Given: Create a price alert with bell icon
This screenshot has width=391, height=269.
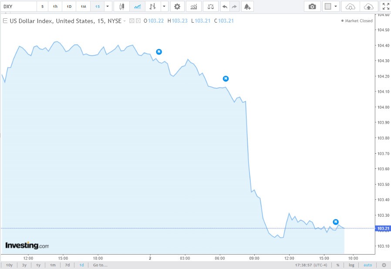Looking at the screenshot, I should tap(247, 7).
